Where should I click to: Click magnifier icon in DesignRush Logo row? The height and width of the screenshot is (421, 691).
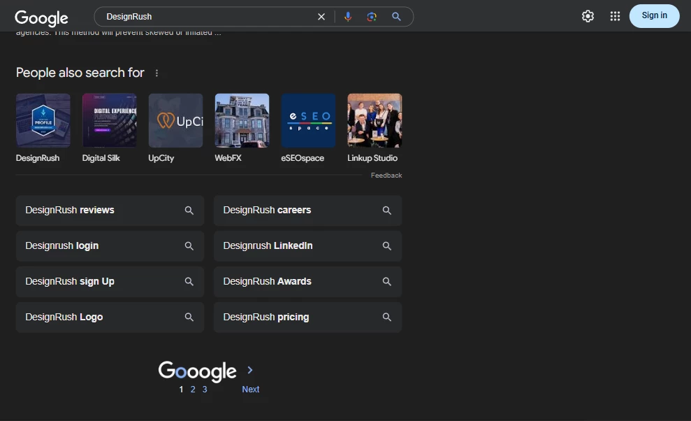(189, 317)
